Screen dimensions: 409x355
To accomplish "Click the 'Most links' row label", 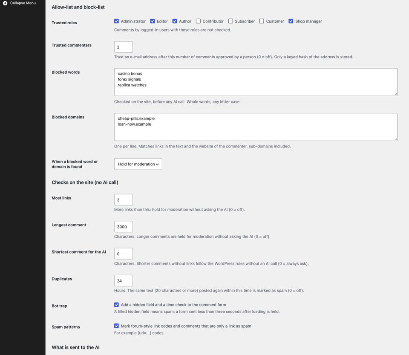I will pyautogui.click(x=61, y=198).
